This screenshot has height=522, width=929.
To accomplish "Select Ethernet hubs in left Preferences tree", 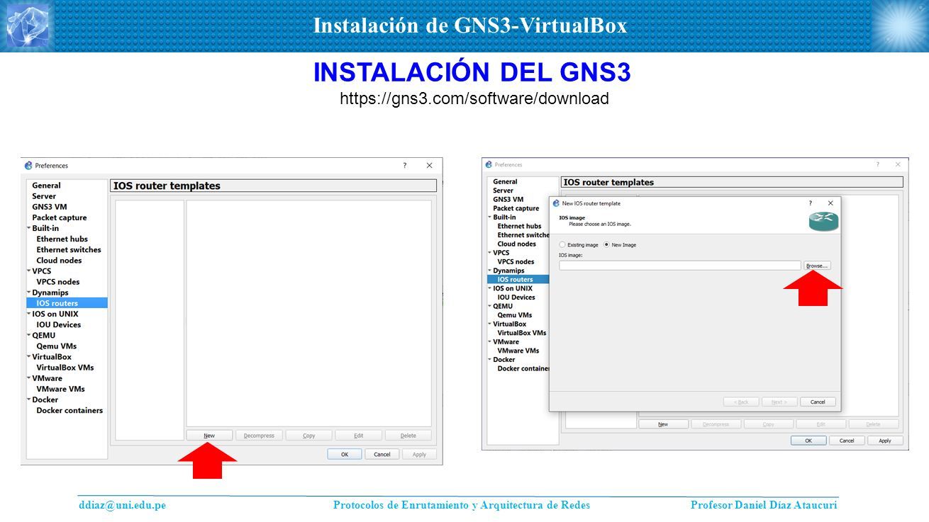I will coord(62,239).
